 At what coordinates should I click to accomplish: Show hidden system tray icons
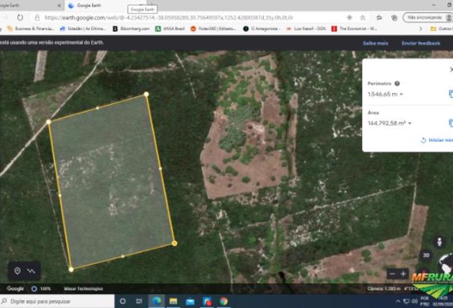click(x=398, y=301)
